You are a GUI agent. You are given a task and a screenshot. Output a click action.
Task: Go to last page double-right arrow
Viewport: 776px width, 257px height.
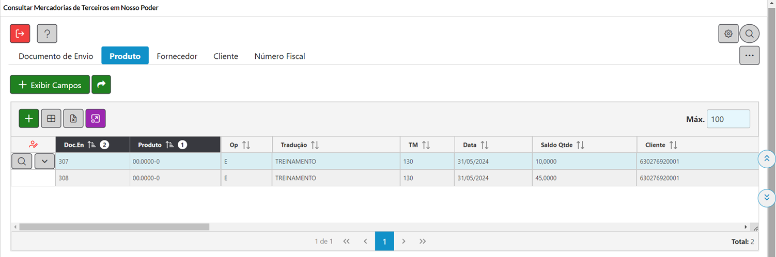(x=423, y=241)
